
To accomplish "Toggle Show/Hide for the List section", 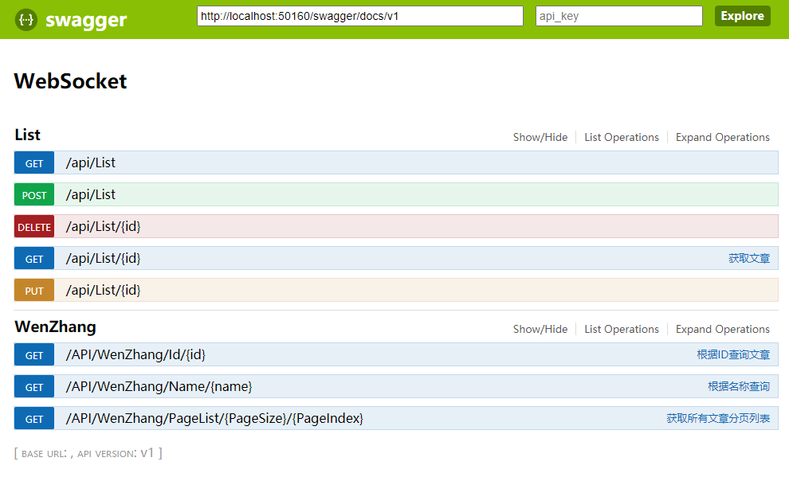I will 540,137.
